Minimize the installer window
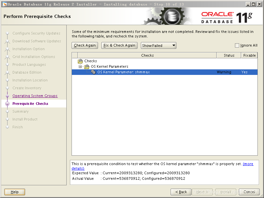This screenshot has height=198, width=264. (248, 4)
